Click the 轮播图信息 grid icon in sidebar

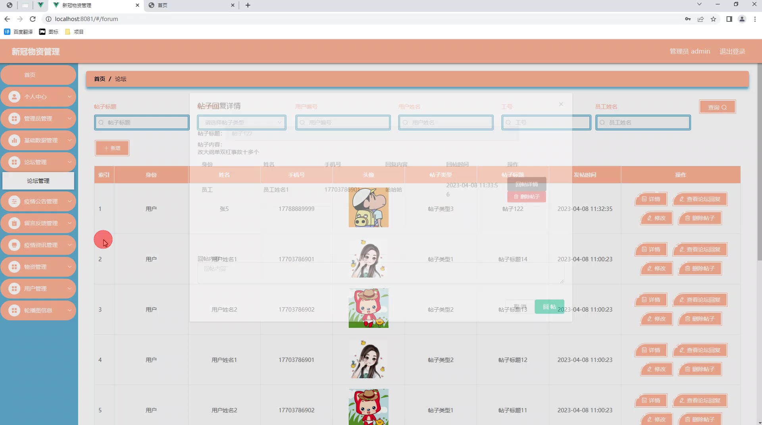point(14,310)
